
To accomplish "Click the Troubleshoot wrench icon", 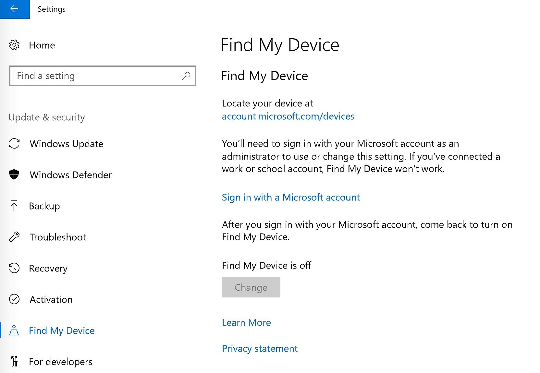I will (x=14, y=237).
